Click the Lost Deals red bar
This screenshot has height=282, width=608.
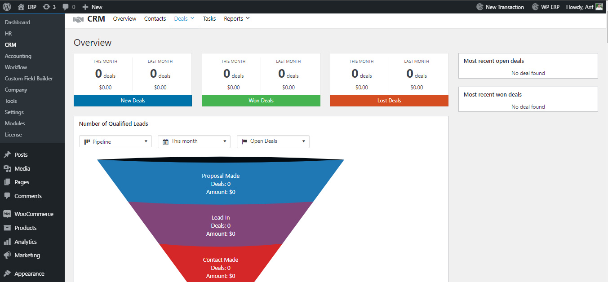click(x=389, y=101)
